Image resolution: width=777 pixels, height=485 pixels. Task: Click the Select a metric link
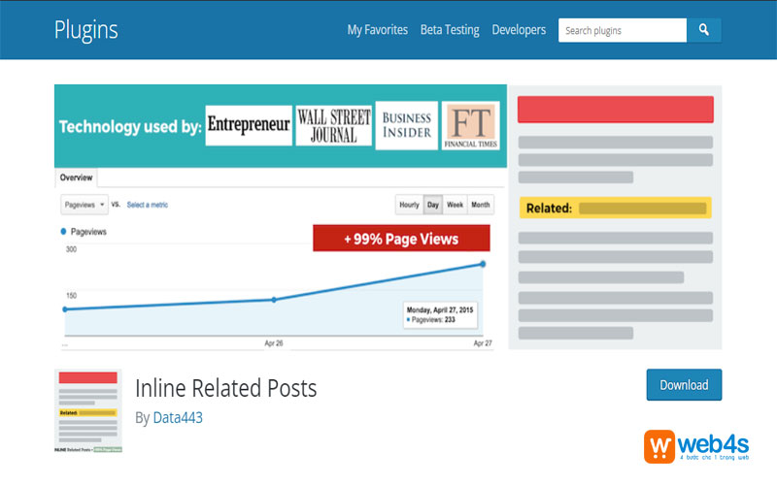pos(147,205)
